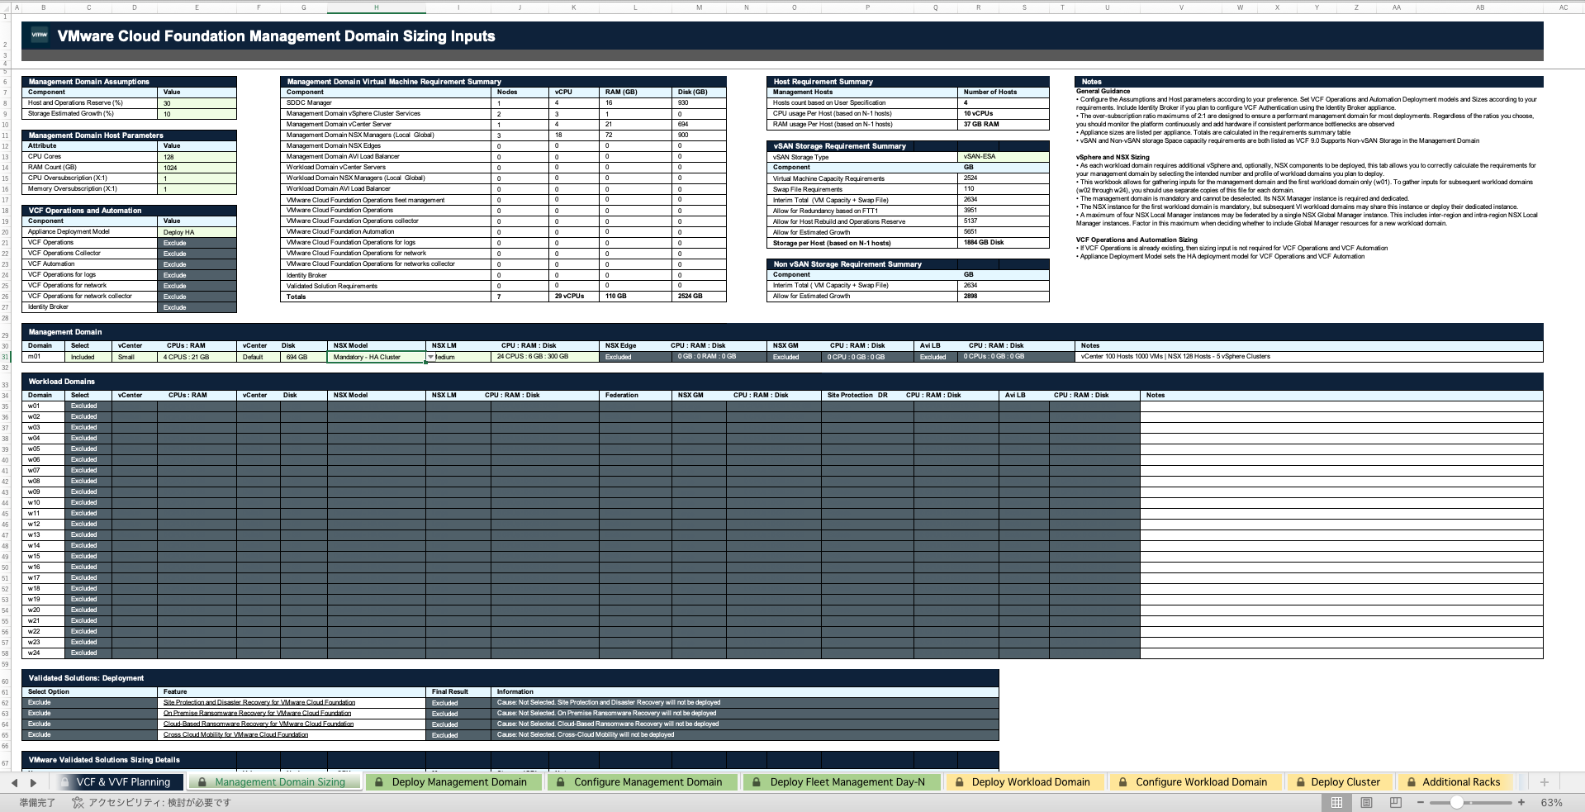Viewport: 1585px width, 812px height.
Task: Open Cross Cloud Mobility for VCF link
Action: click(235, 734)
